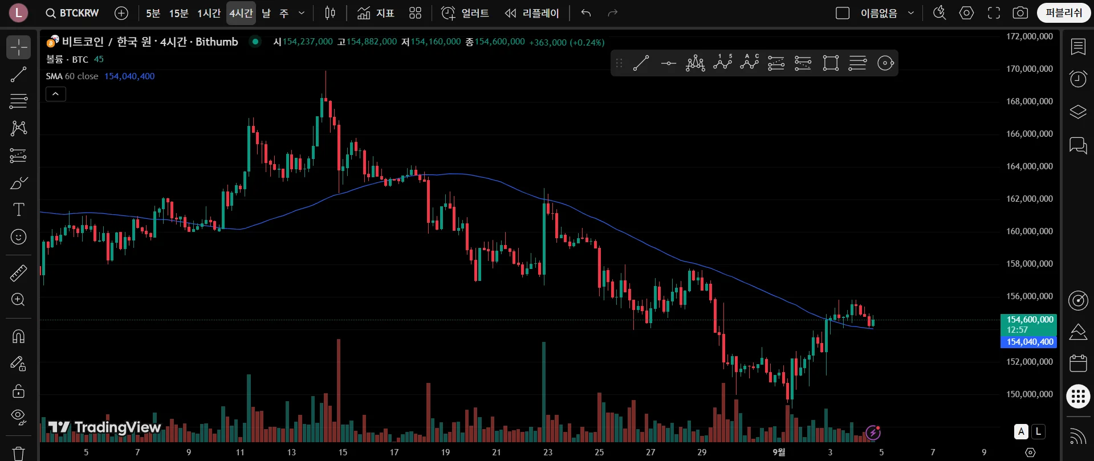
Task: Open the 지표 indicators dialog
Action: tap(375, 13)
